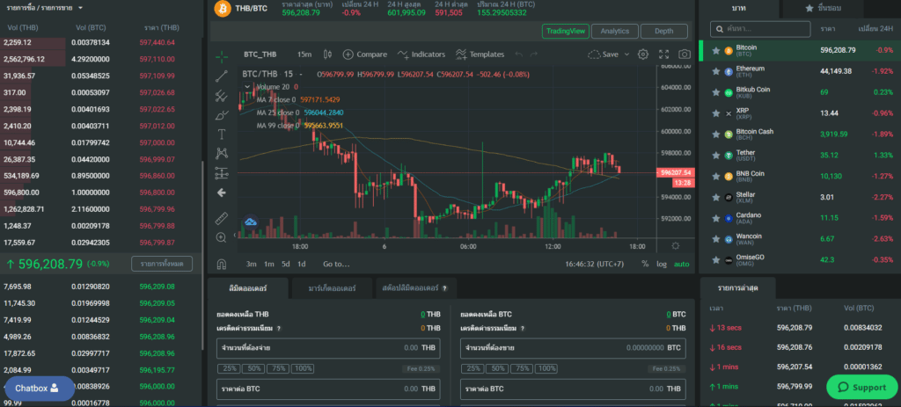Image resolution: width=901 pixels, height=407 pixels.
Task: Click 25% button in THB buy form
Action: pos(228,368)
